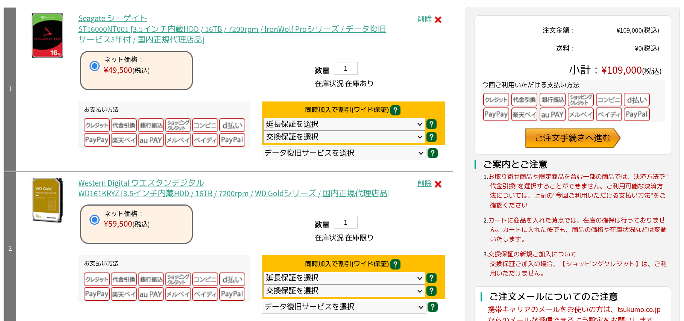Click 楽天ペイ payment badge in order summary

(x=524, y=114)
